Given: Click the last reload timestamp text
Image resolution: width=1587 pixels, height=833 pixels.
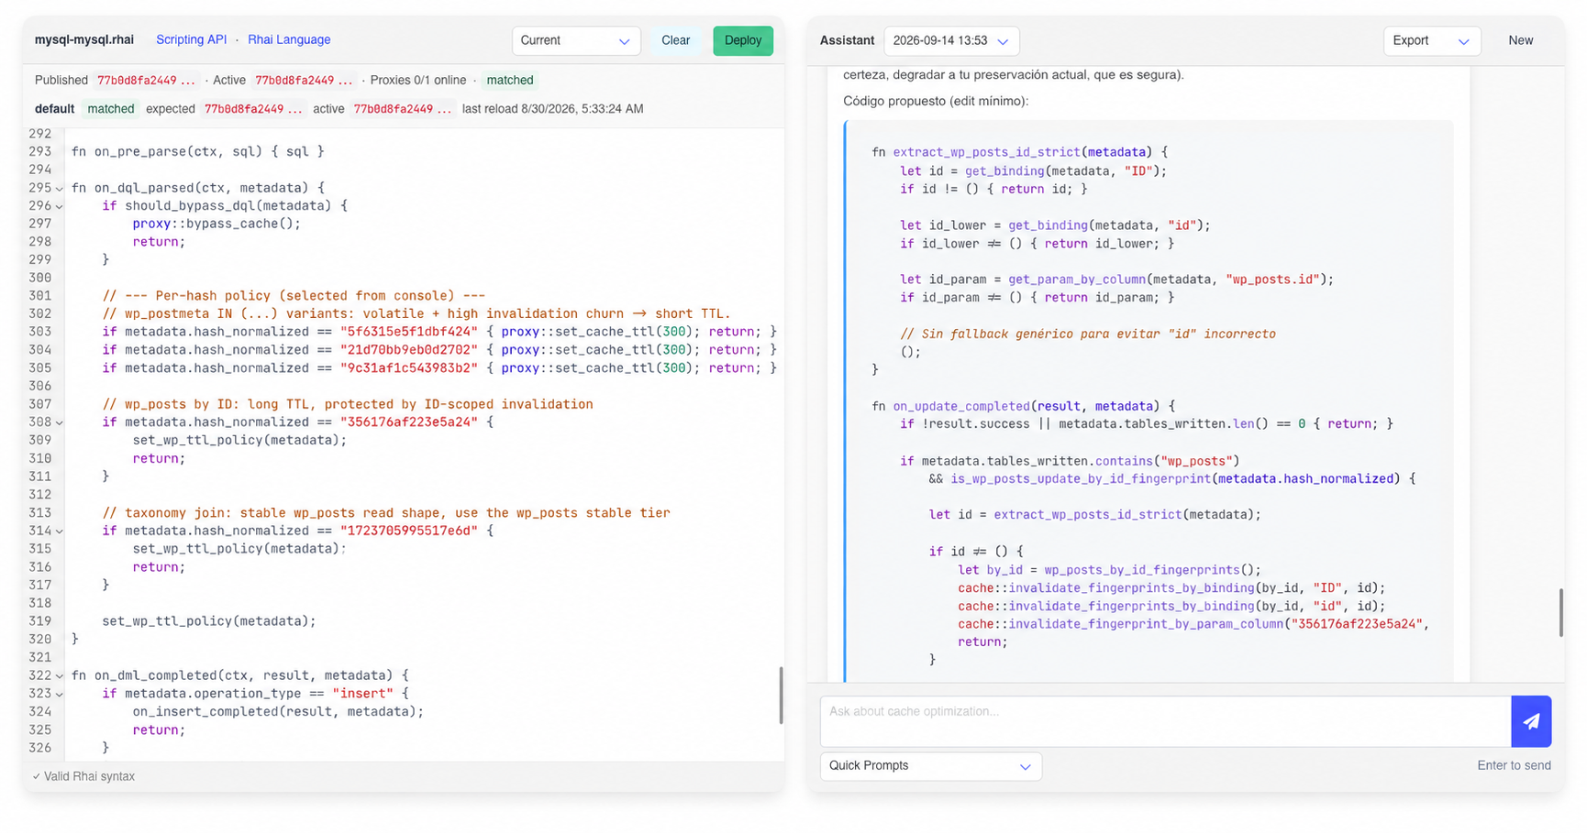Looking at the screenshot, I should pyautogui.click(x=552, y=109).
